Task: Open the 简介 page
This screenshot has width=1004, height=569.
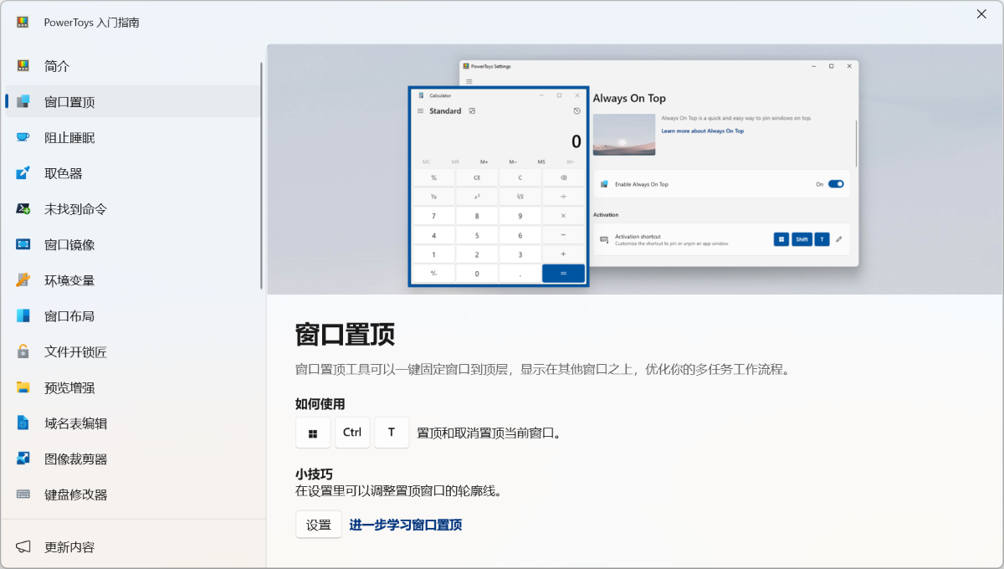Action: point(133,66)
